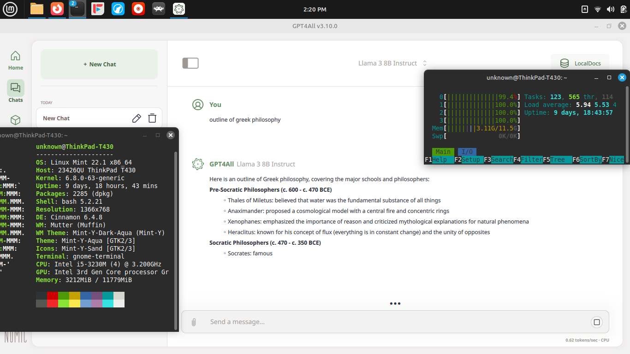This screenshot has width=630, height=354.
Task: Click the htop window title bar text
Action: [x=527, y=77]
